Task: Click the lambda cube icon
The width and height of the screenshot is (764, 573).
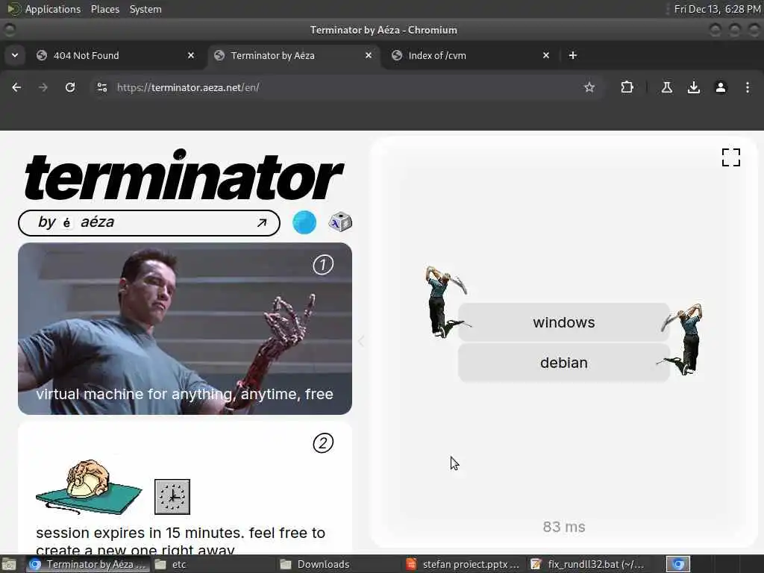Action: pos(340,222)
